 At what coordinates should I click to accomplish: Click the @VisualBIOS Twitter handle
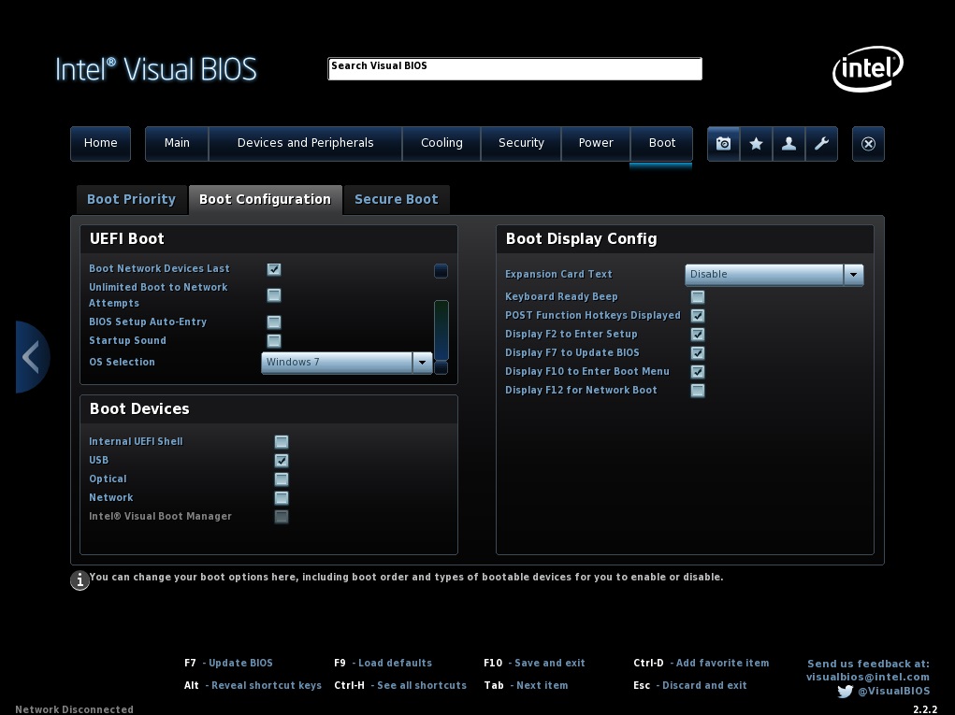coord(894,692)
